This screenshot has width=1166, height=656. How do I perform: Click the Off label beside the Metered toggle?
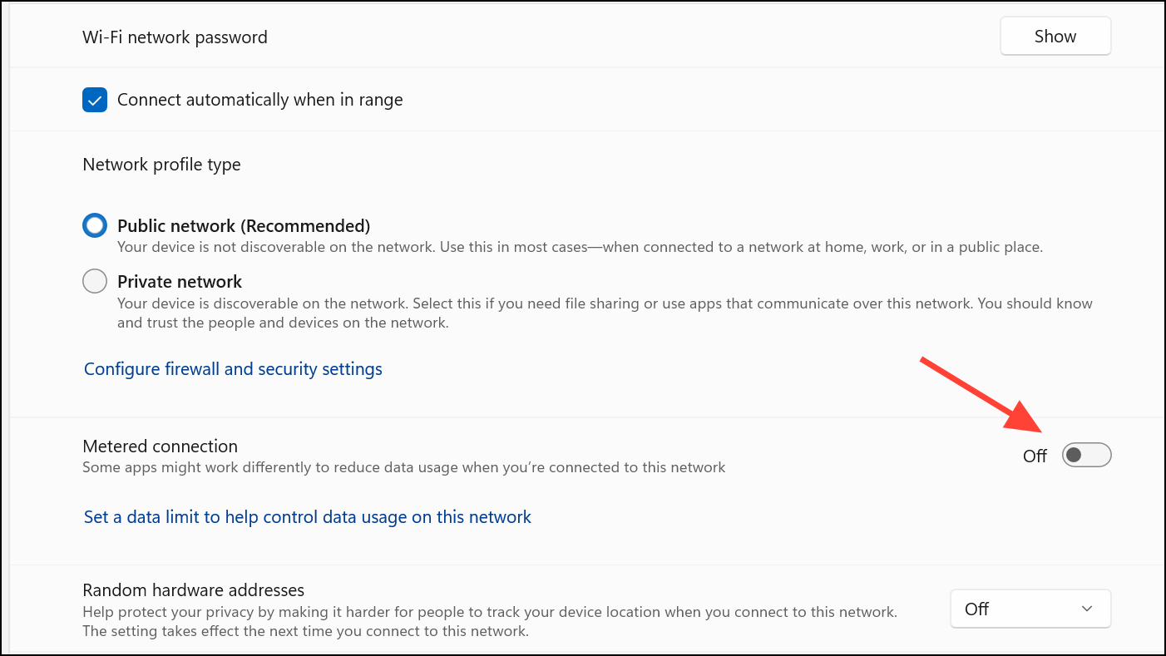[x=1035, y=456]
